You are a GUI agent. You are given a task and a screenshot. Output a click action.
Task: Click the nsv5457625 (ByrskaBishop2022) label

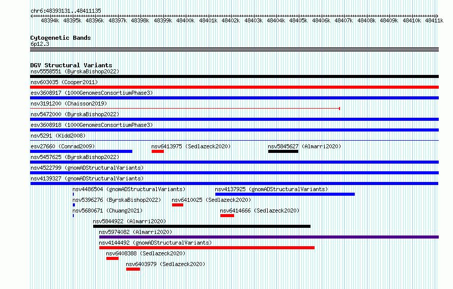point(75,157)
